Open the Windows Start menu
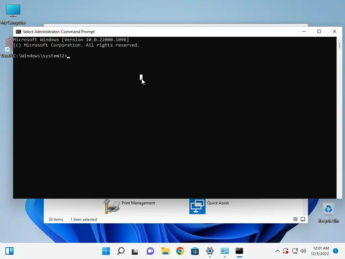 point(106,251)
